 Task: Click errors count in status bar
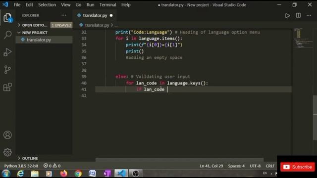click(48, 166)
